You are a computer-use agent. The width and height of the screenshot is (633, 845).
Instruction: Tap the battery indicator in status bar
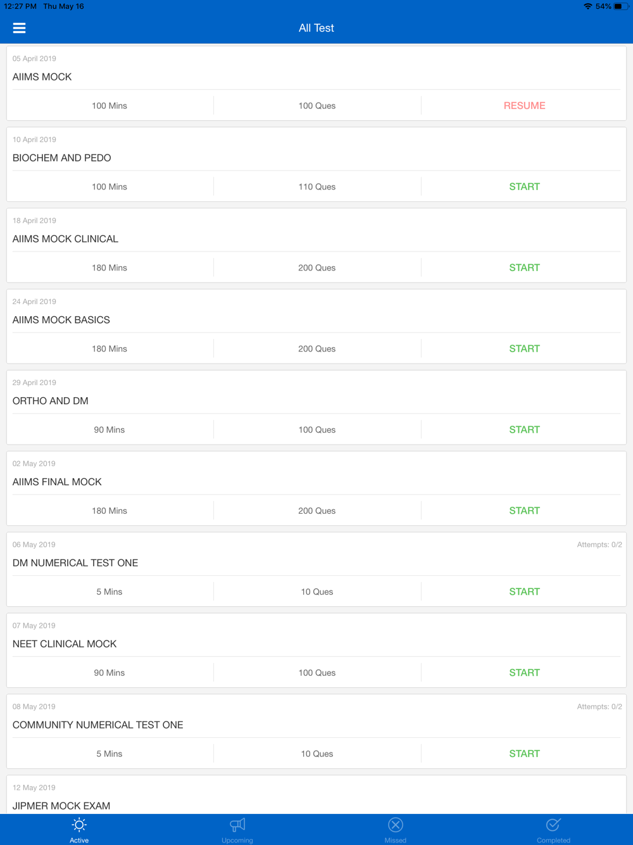(621, 6)
